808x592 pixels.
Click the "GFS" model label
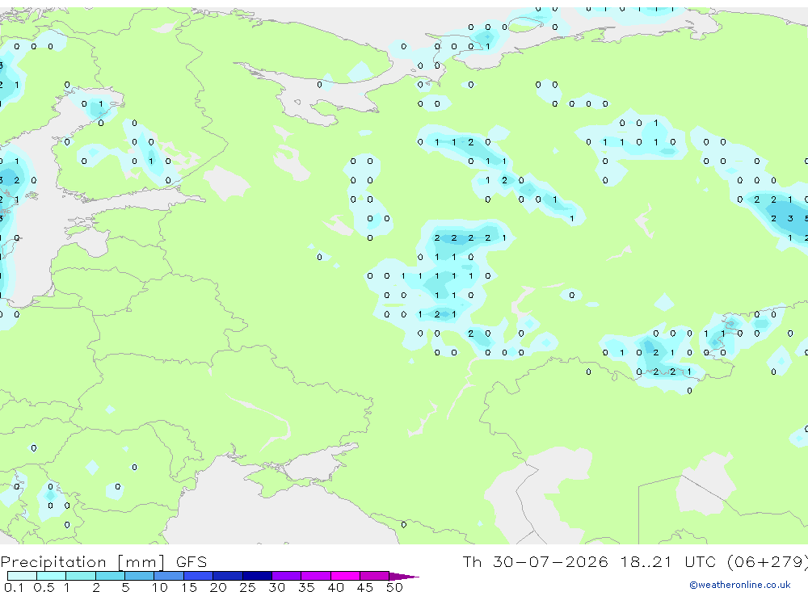[191, 562]
